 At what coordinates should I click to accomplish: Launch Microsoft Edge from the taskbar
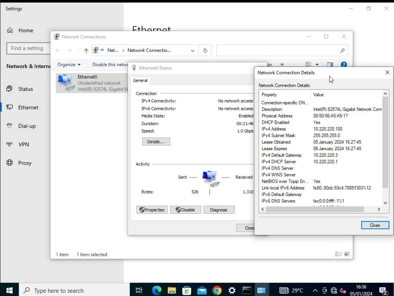tap(156, 290)
